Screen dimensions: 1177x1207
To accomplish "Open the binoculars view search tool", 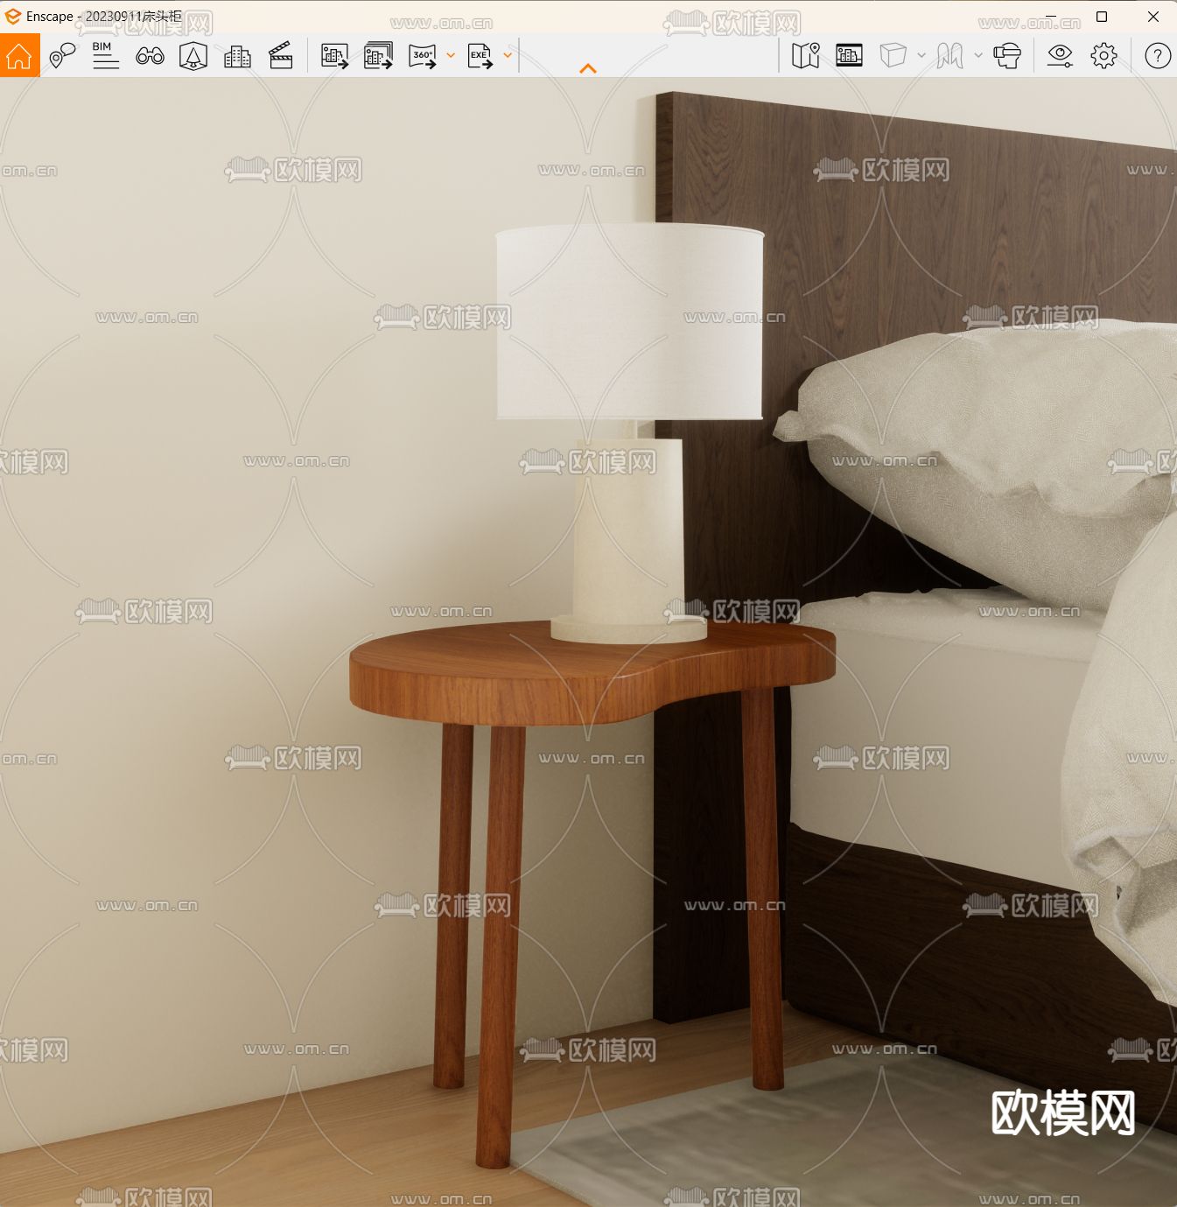I will tap(151, 55).
